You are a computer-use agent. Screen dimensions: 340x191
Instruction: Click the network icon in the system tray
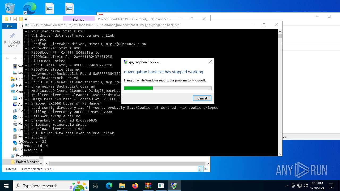299,186
